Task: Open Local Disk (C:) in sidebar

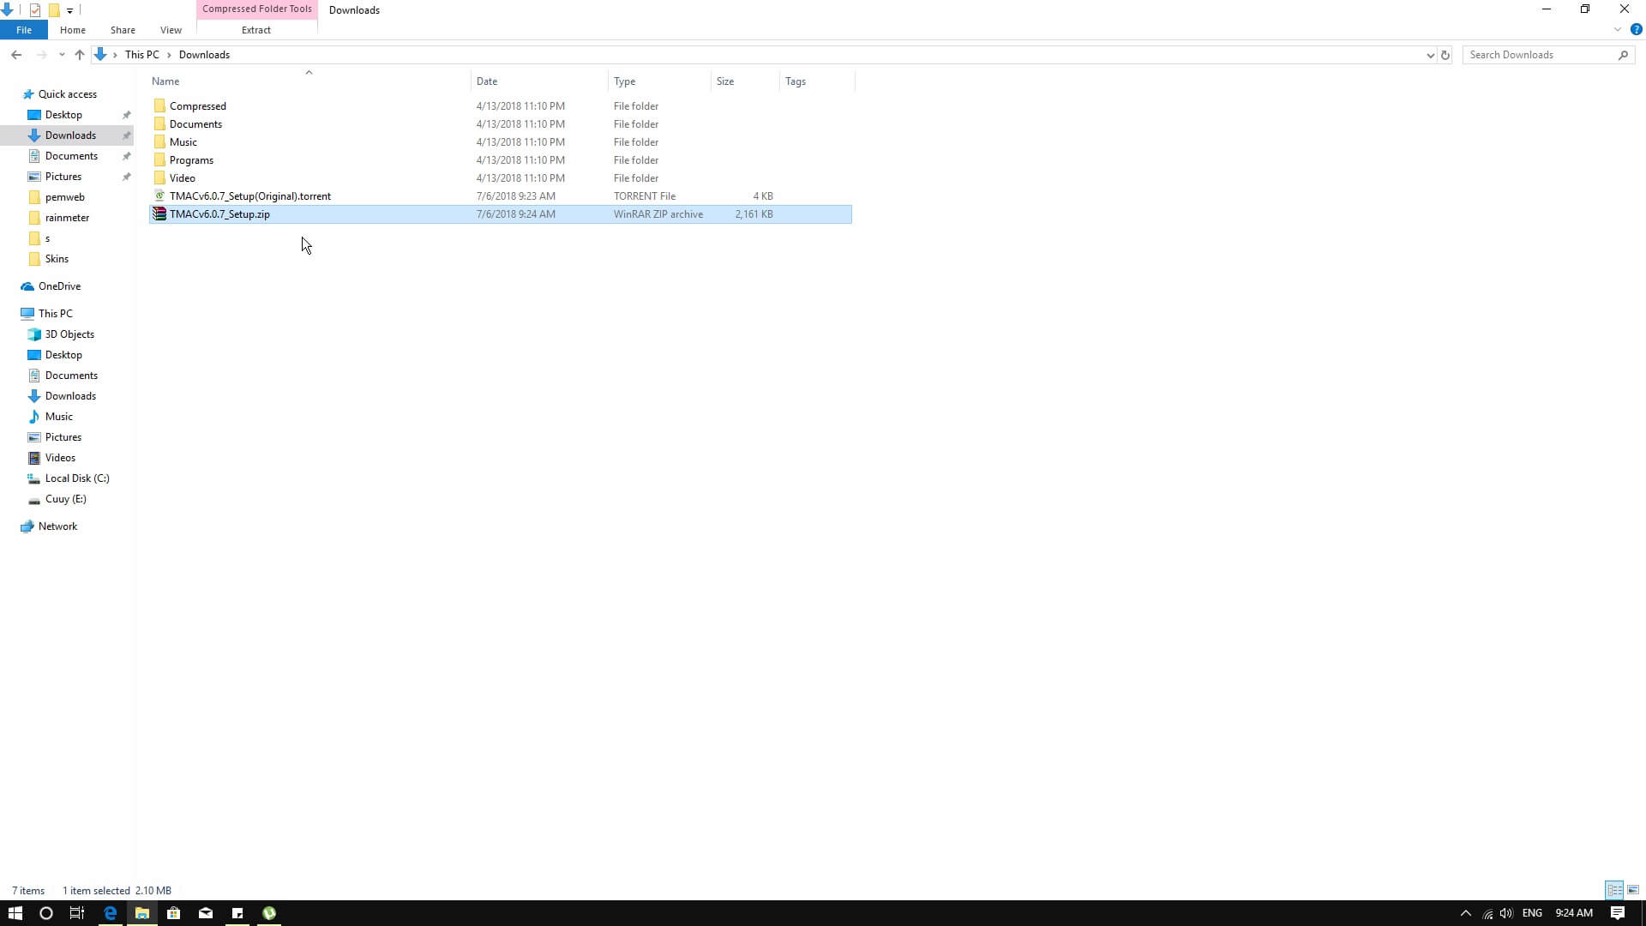Action: pos(77,478)
